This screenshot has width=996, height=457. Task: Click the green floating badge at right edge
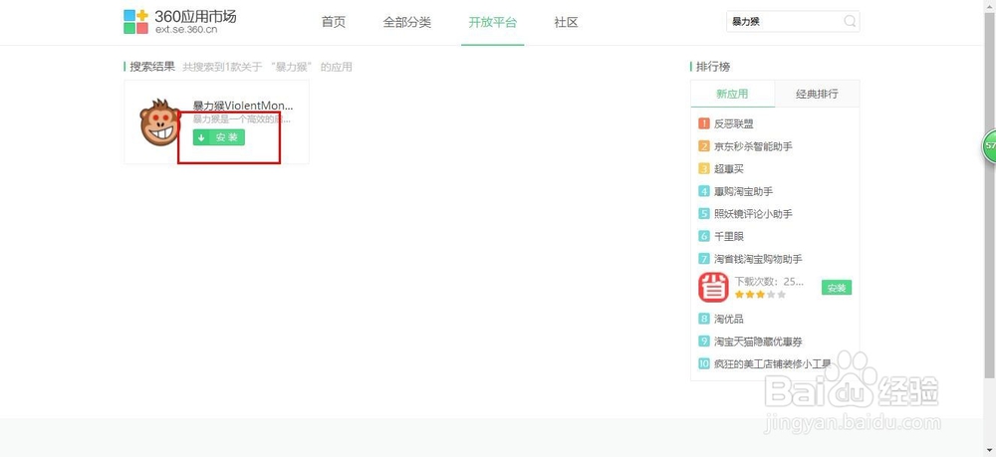990,145
